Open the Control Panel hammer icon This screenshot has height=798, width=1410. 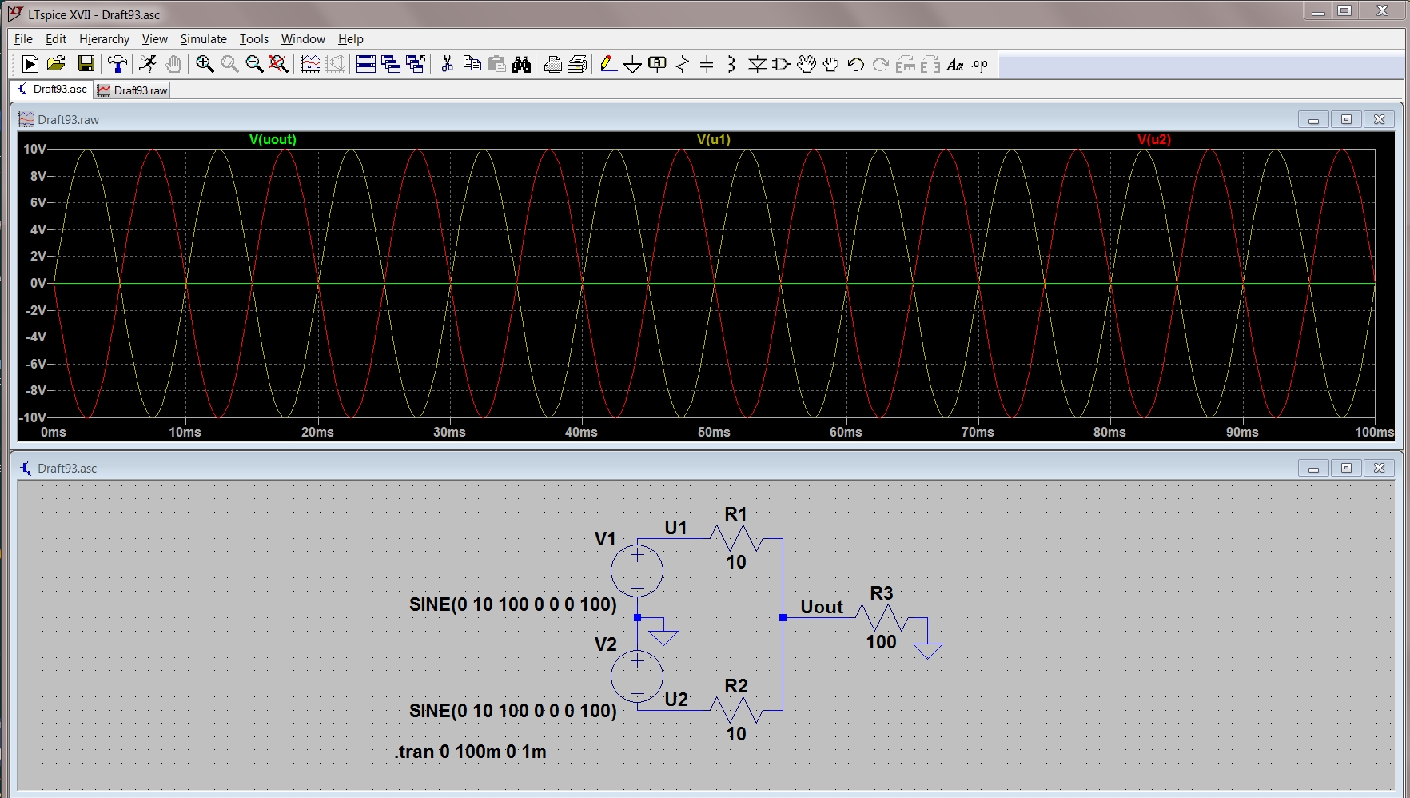(117, 65)
